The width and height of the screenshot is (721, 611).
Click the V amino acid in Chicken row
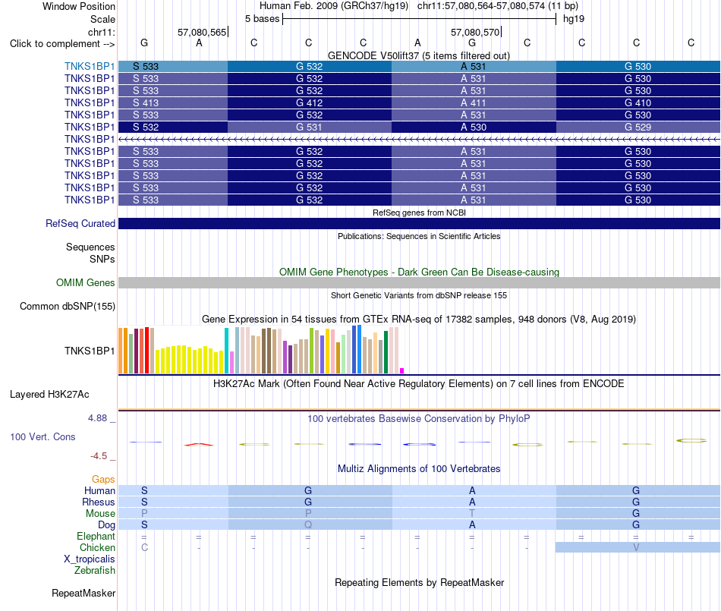click(637, 547)
